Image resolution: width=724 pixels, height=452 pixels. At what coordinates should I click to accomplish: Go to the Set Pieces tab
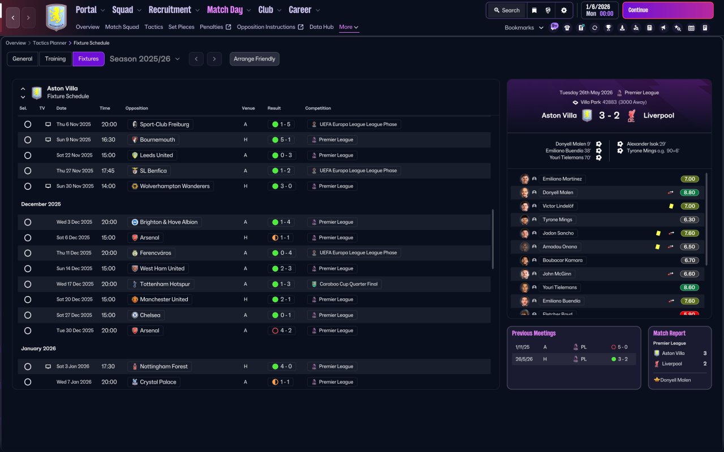(x=182, y=27)
